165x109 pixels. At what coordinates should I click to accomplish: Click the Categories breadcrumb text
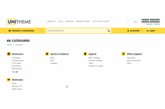coord(19,45)
